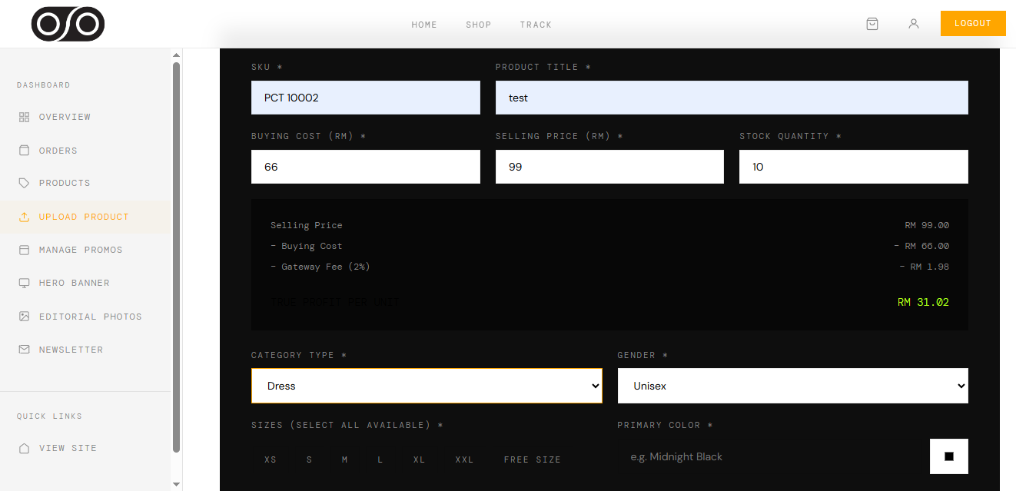Click the Selling Price input field

click(609, 167)
